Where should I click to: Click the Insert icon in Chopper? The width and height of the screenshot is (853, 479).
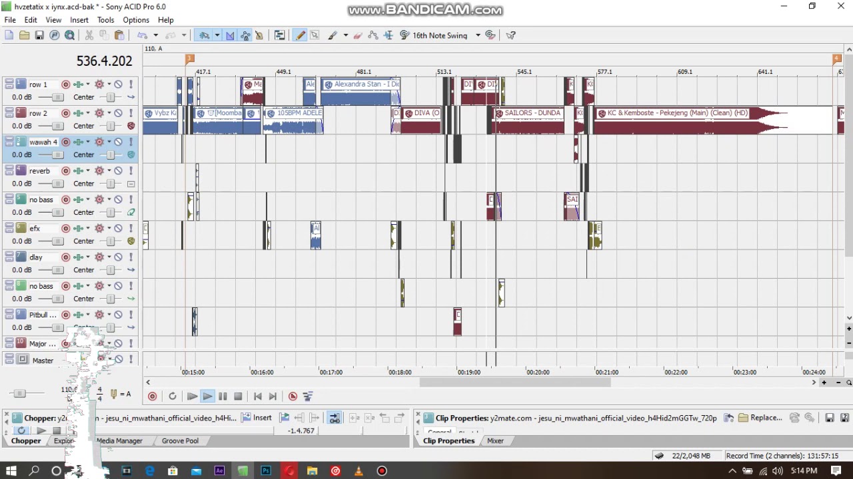click(x=257, y=418)
